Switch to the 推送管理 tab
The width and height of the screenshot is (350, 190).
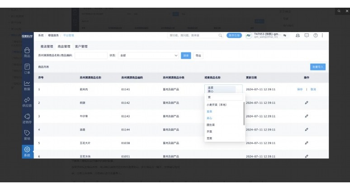point(47,46)
